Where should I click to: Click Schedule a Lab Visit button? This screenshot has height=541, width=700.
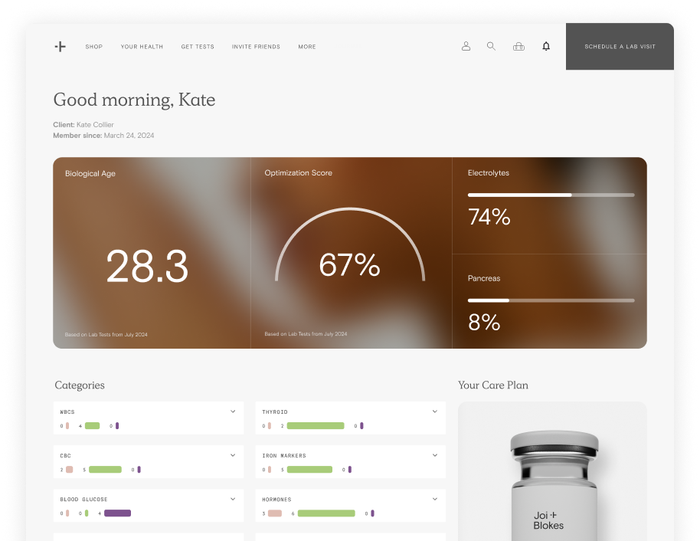pos(620,47)
